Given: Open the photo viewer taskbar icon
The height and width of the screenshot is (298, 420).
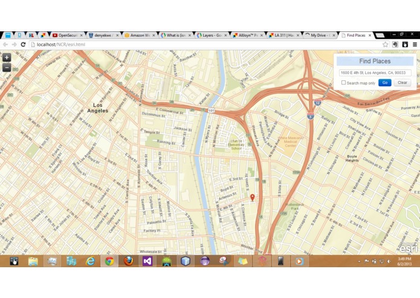Looking at the screenshot, I should pos(52,261).
